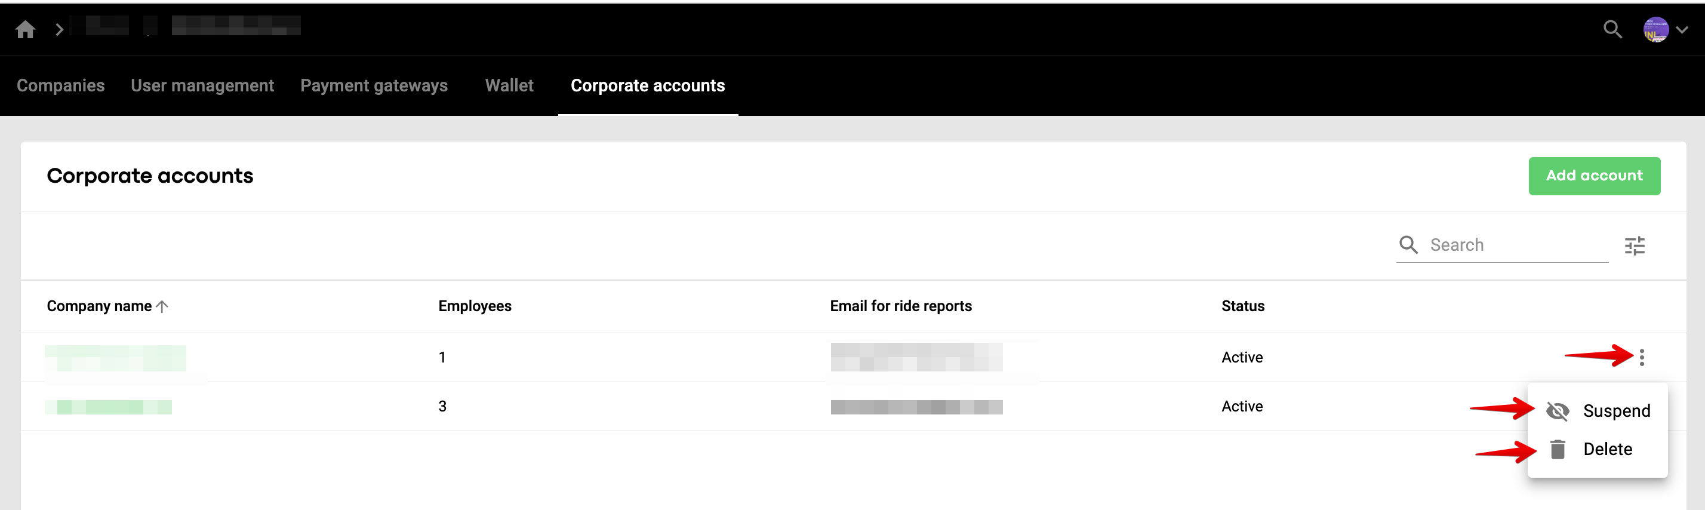This screenshot has height=510, width=1705.
Task: Switch to the Companies tab
Action: point(60,85)
